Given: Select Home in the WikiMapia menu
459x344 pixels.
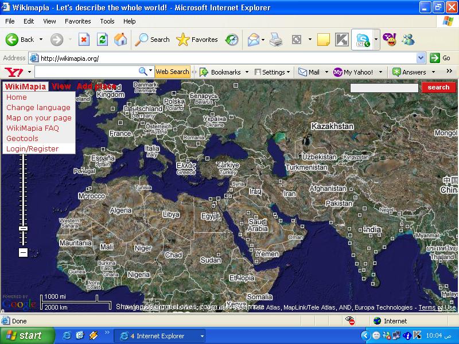Looking at the screenshot, I should [39, 97].
